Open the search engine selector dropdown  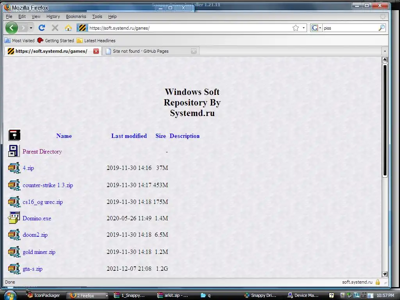click(316, 28)
